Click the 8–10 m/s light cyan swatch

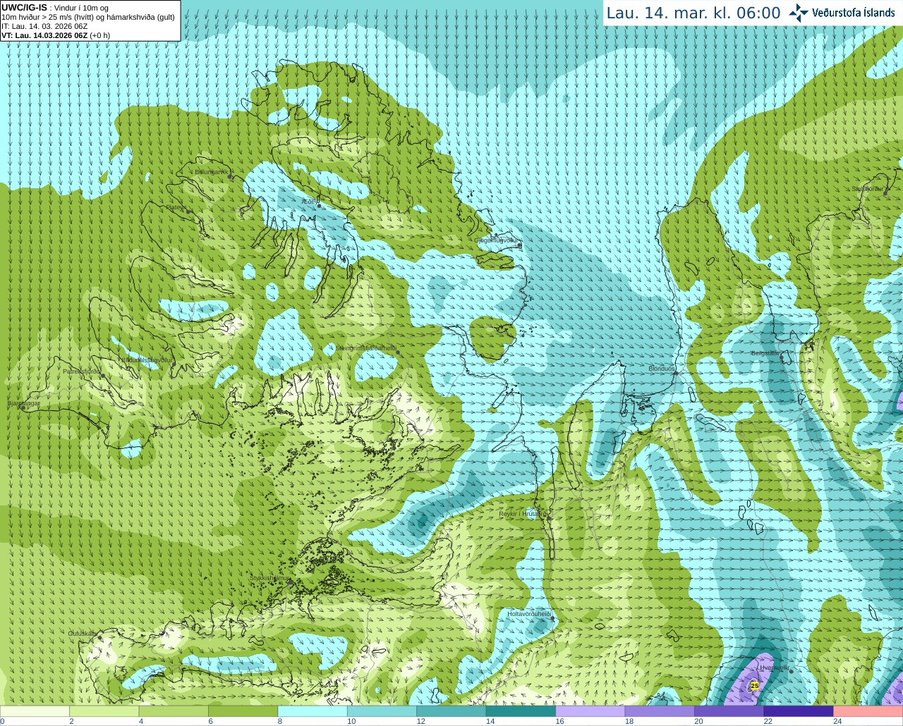pyautogui.click(x=313, y=711)
